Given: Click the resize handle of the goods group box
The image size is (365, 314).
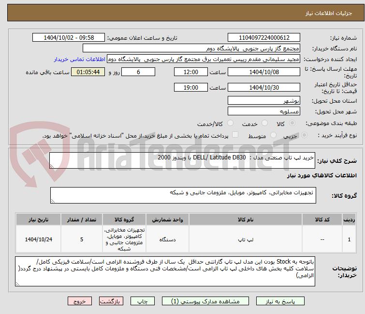Looking at the screenshot, I should pos(53,201).
